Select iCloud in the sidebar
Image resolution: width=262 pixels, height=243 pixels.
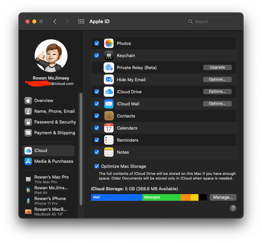[48, 151]
